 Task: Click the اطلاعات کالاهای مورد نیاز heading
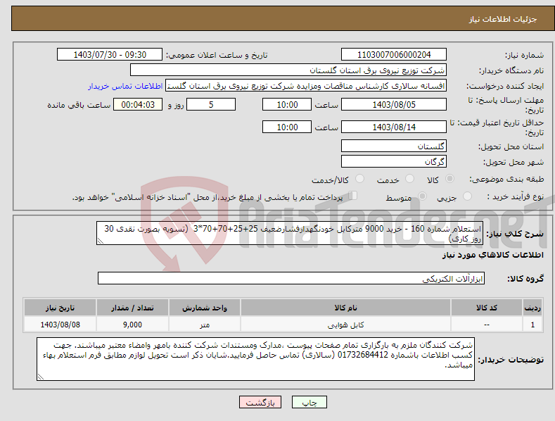click(492, 255)
